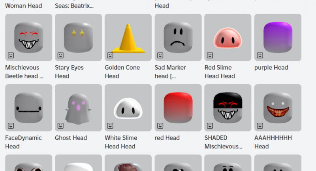316x171 pixels.
Task: Click dynamic-face icon on purple Head
Action: pyautogui.click(x=260, y=55)
